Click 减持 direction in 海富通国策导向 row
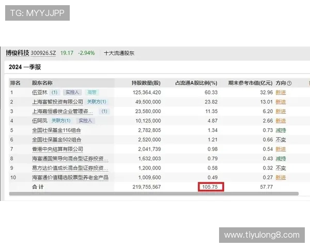This screenshot has width=310, height=248. 281,159
